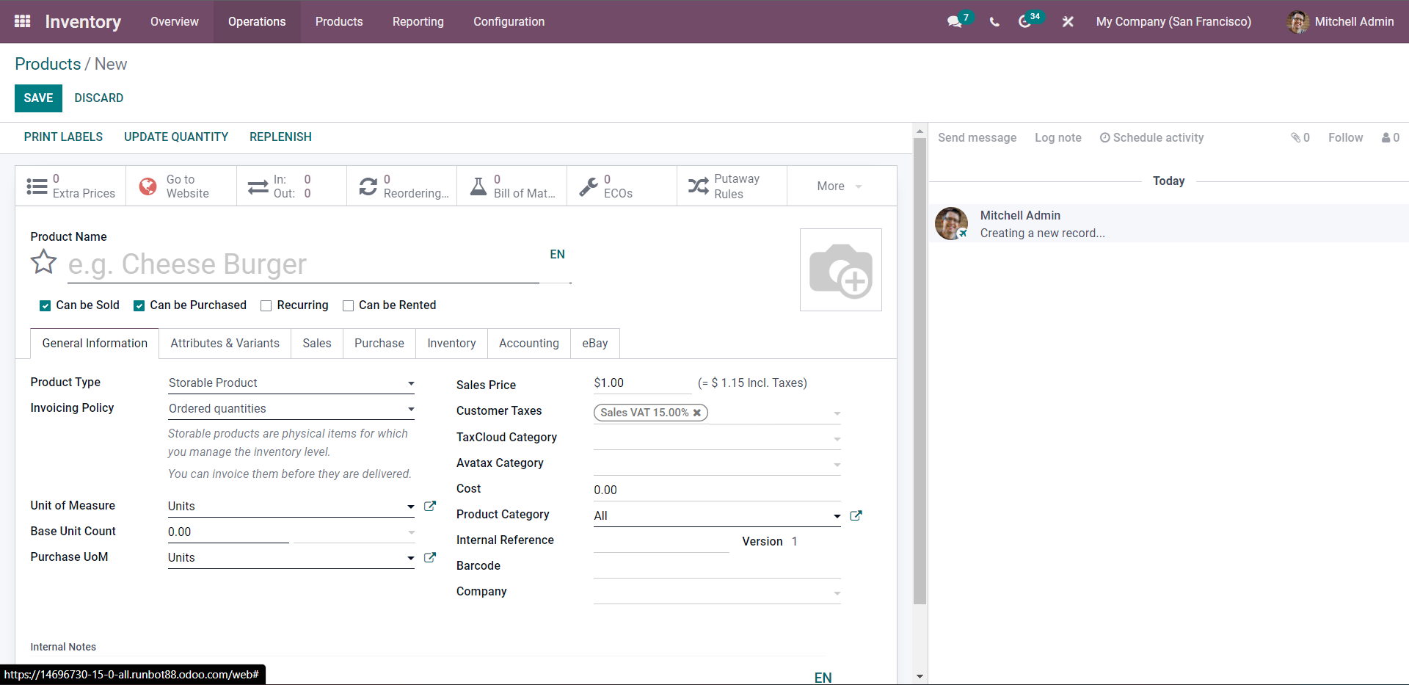Viewport: 1409px width, 685px height.
Task: Click UPDATE QUANTITY button
Action: point(176,137)
